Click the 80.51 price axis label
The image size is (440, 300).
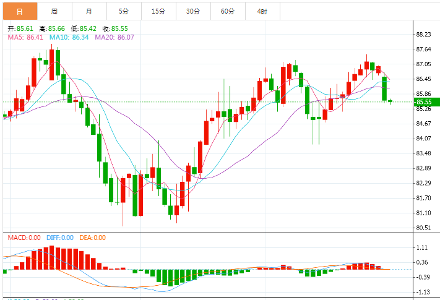(424, 228)
